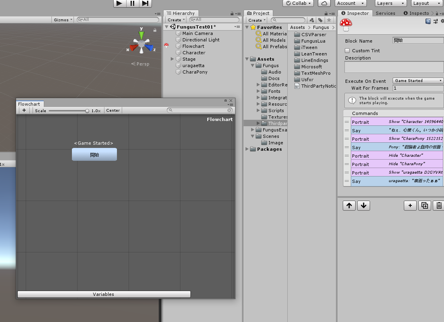This screenshot has height=322, width=444.
Task: Open the Execute On Event dropdown
Action: (x=418, y=81)
